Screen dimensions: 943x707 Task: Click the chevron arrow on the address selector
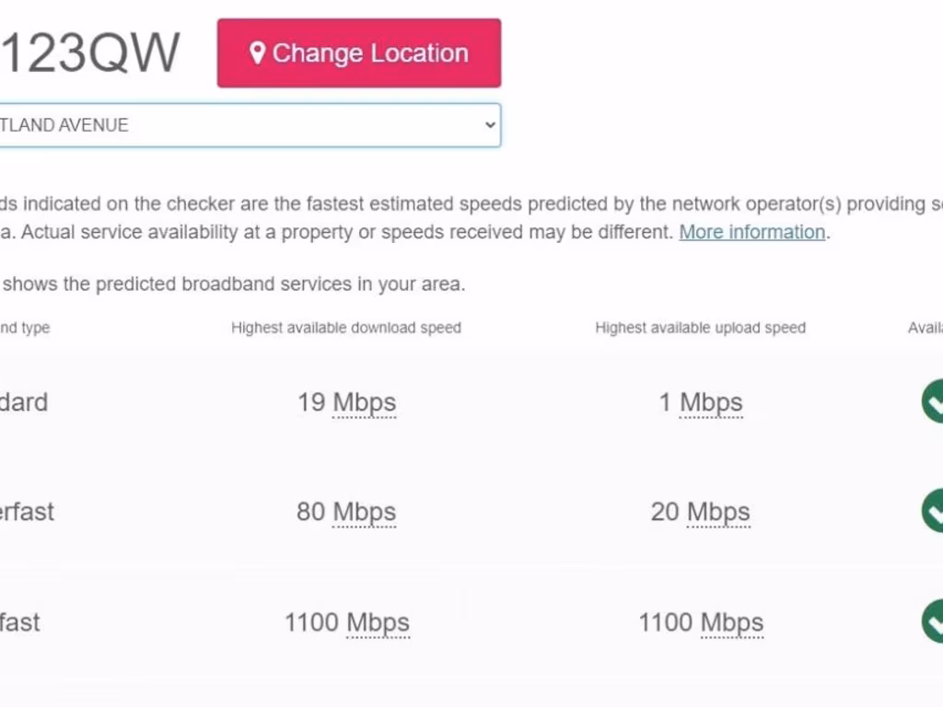click(x=490, y=125)
